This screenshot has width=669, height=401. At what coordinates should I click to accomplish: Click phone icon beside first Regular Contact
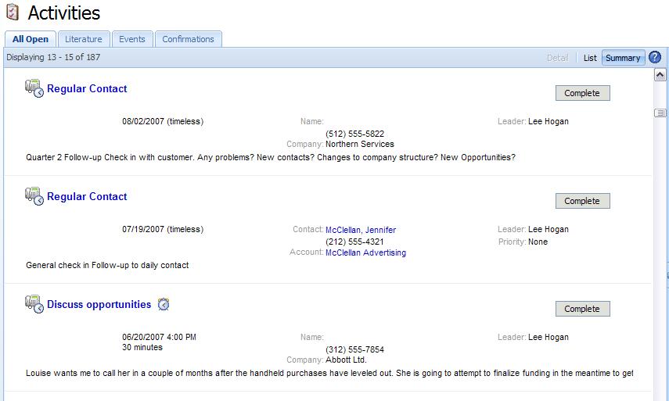tap(34, 89)
